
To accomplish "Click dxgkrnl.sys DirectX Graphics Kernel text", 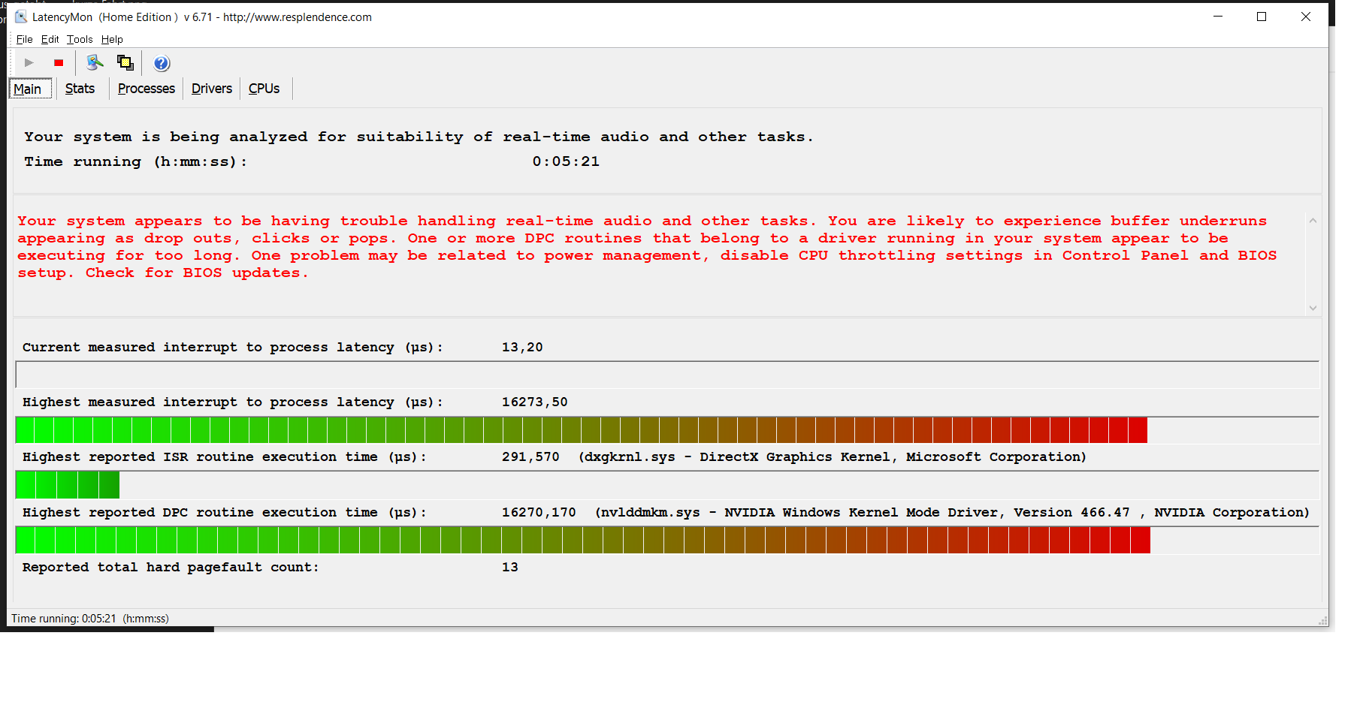I will click(833, 456).
